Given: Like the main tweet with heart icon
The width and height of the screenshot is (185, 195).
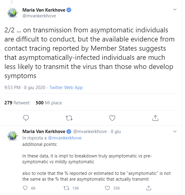Looking at the screenshot, I should point(112,117).
